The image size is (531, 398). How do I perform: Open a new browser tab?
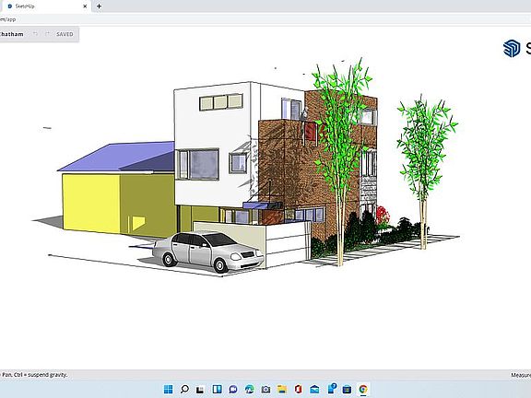click(99, 6)
